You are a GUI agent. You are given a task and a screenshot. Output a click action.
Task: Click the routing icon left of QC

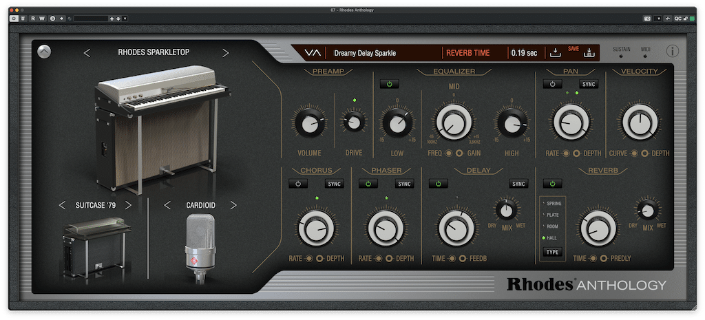tap(668, 19)
